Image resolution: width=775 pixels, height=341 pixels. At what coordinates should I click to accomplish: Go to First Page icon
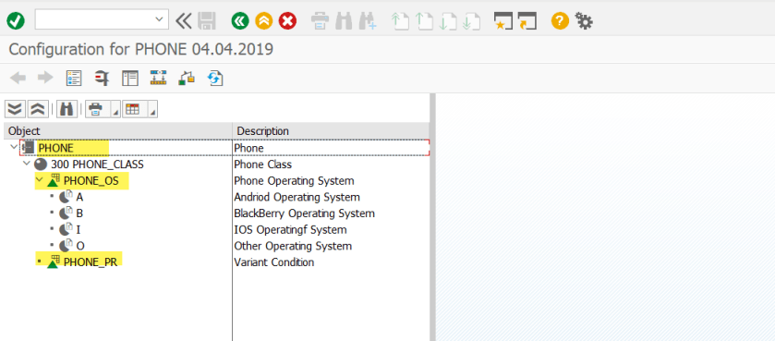pyautogui.click(x=400, y=21)
